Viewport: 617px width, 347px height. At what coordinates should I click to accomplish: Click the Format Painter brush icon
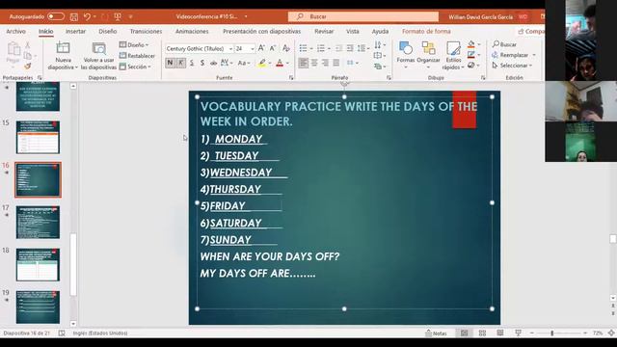28,66
